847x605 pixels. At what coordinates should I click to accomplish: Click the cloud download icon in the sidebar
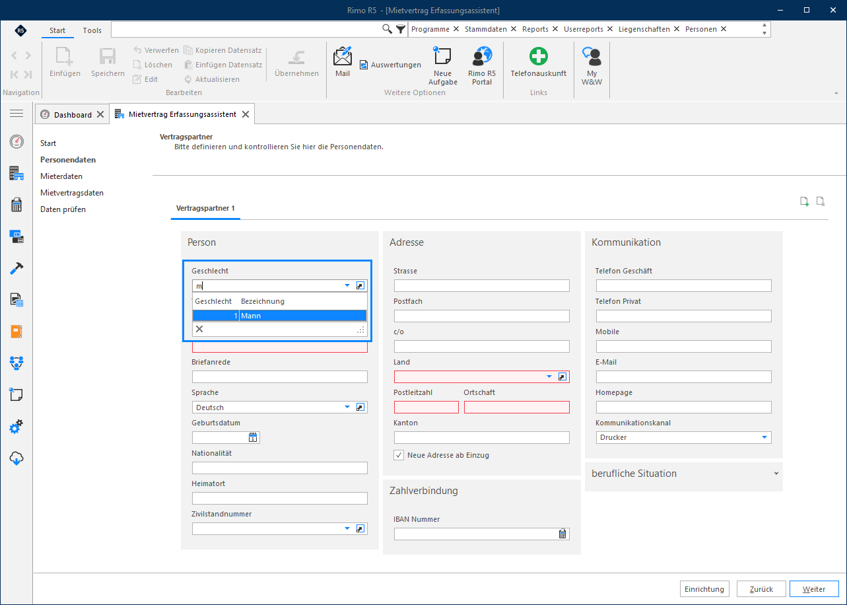(x=17, y=458)
